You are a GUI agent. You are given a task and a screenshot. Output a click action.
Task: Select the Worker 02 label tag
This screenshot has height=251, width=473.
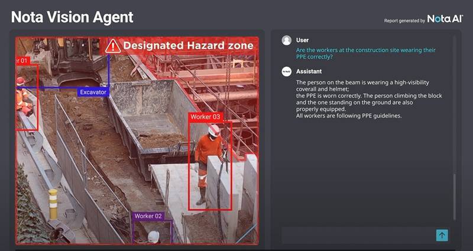(148, 216)
